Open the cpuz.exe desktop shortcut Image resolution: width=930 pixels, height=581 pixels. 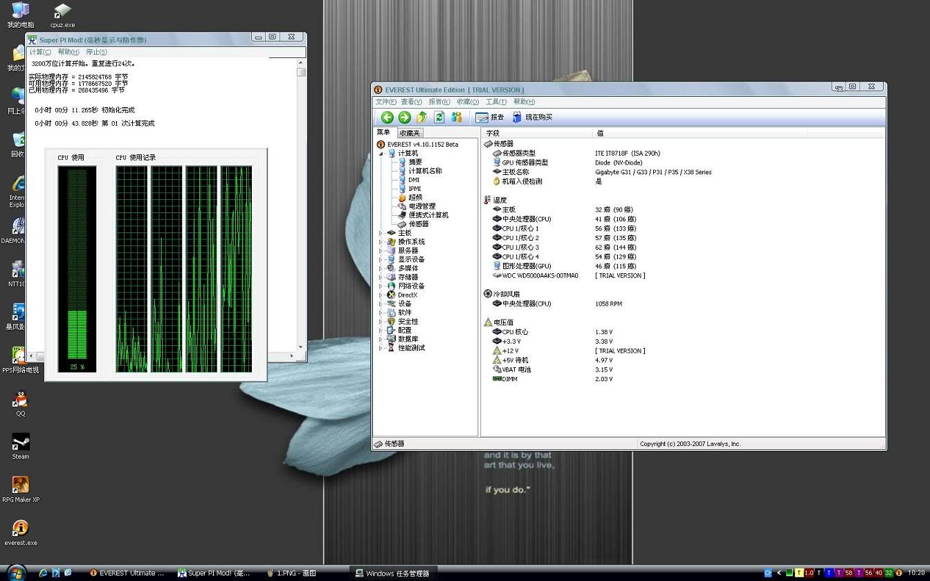pyautogui.click(x=62, y=11)
